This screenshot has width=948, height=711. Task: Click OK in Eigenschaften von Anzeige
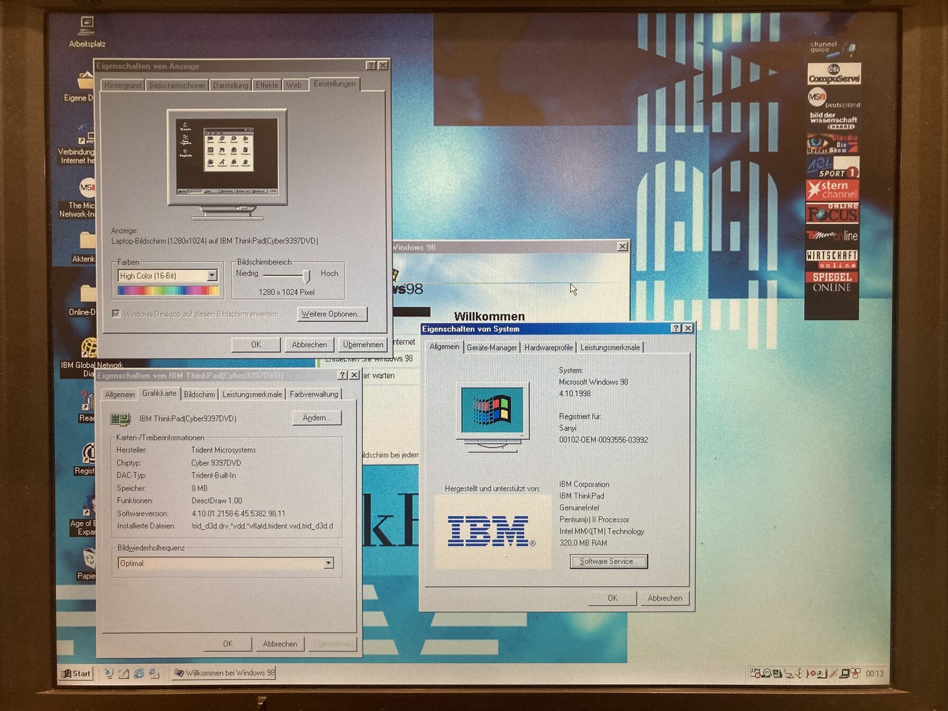(x=256, y=344)
